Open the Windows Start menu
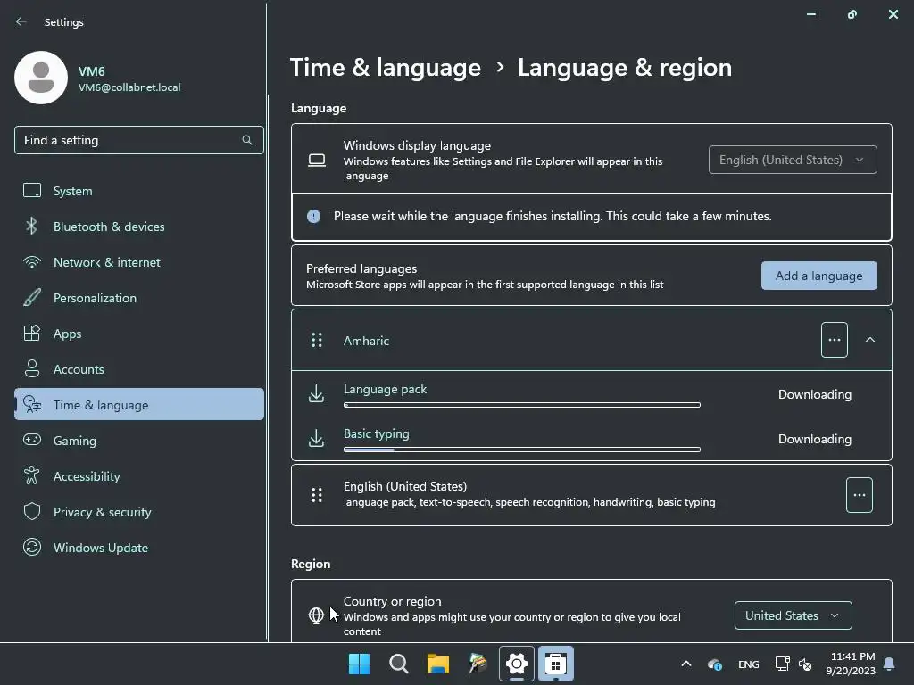 click(359, 664)
